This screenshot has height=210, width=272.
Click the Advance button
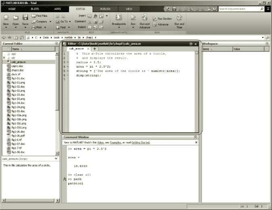point(161,25)
